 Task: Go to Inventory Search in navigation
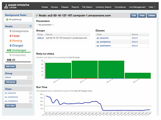coord(103,7)
